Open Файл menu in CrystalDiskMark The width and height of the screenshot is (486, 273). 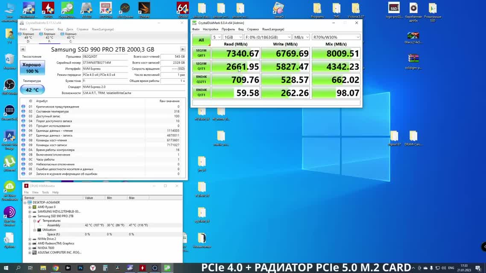196,29
